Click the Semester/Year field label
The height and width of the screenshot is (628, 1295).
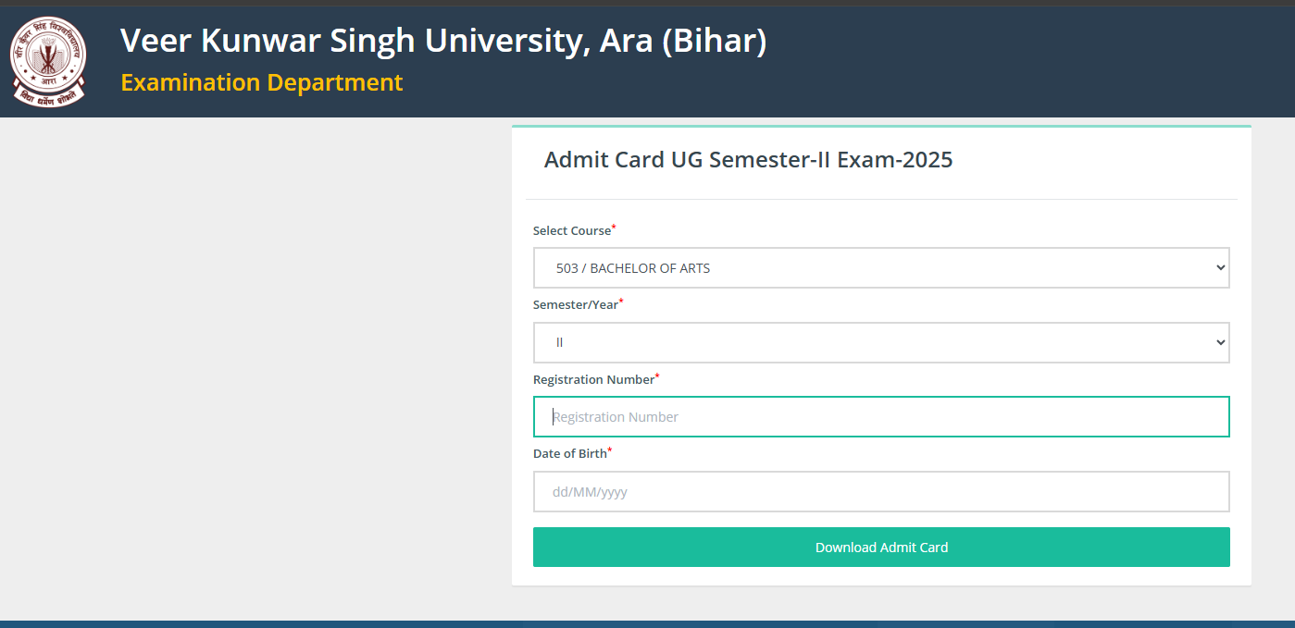pyautogui.click(x=575, y=304)
